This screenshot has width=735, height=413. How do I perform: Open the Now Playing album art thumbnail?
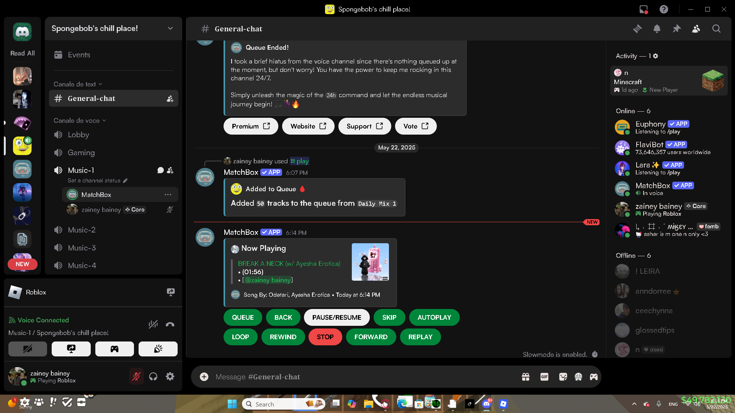(x=370, y=262)
